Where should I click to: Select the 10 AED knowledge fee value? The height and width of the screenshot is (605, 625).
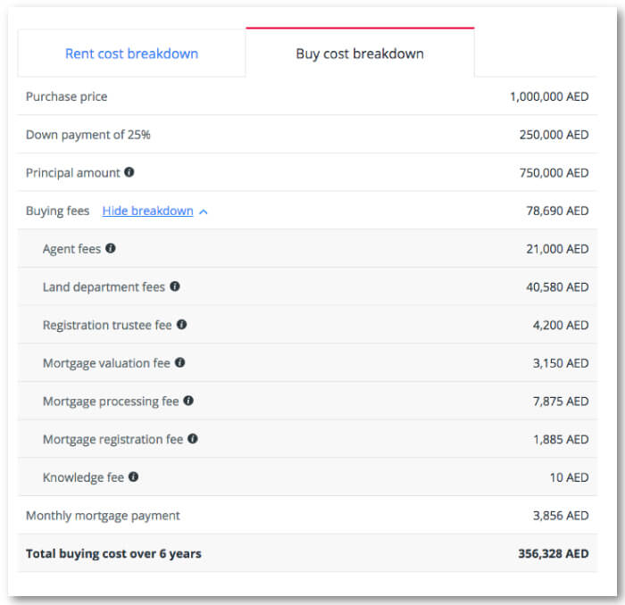[x=570, y=477]
